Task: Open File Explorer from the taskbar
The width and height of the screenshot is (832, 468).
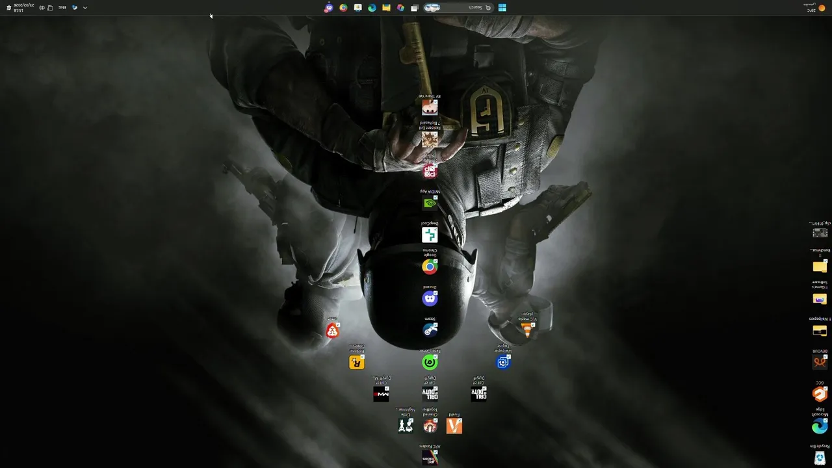Action: coord(386,8)
